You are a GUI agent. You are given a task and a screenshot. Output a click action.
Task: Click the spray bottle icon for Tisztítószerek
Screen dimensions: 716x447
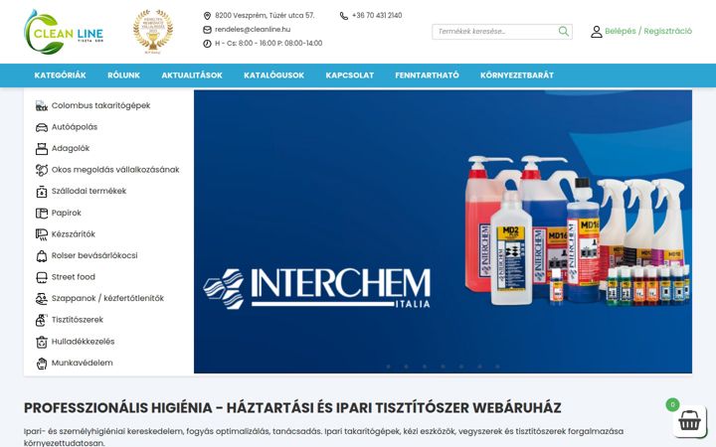click(42, 320)
